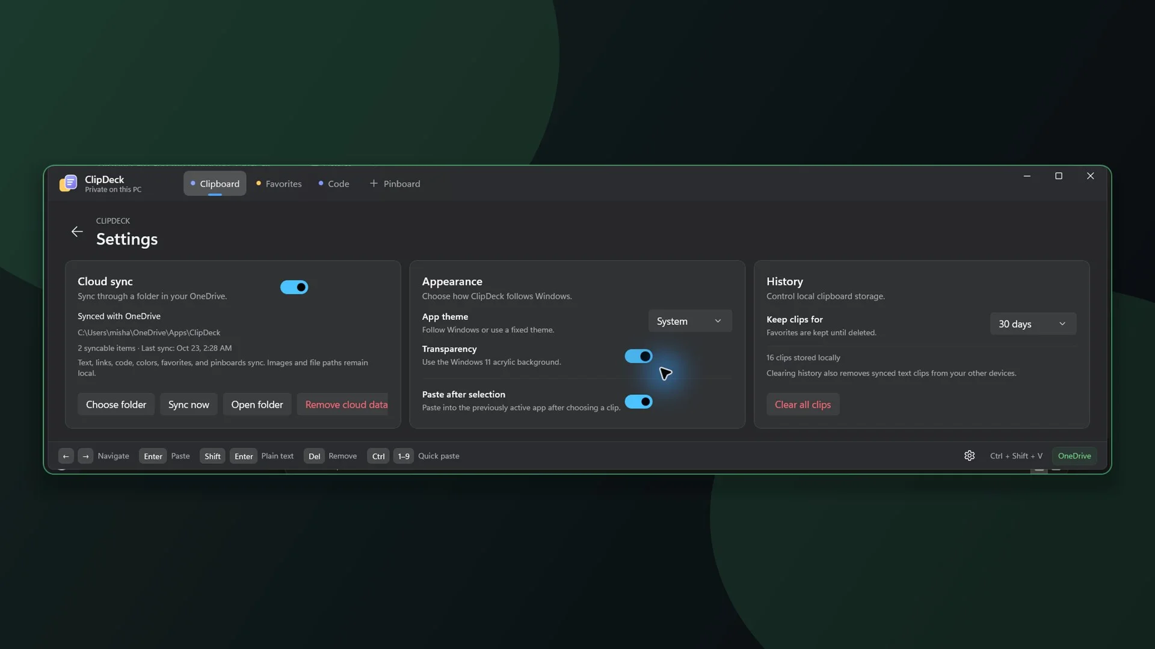
Task: Click the left arrow Navigate key
Action: (x=66, y=456)
